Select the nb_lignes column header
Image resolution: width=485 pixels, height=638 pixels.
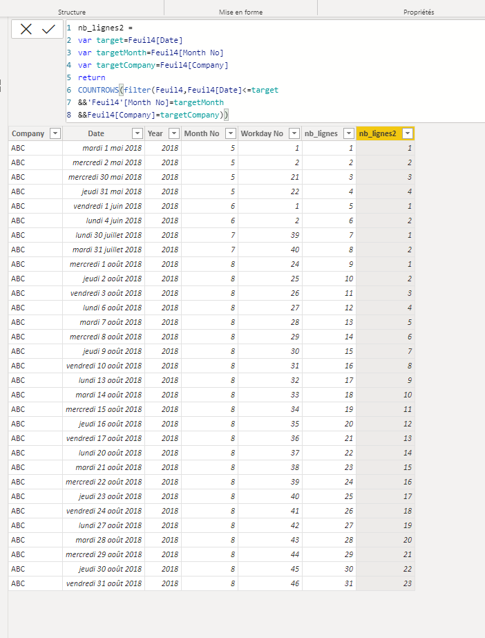click(x=329, y=133)
